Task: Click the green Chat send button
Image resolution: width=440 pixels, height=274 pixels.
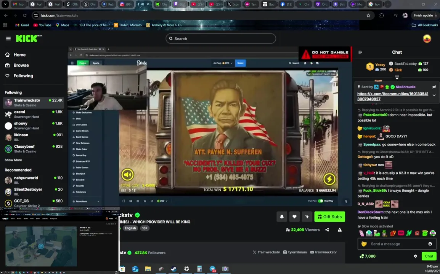Action: click(429, 256)
